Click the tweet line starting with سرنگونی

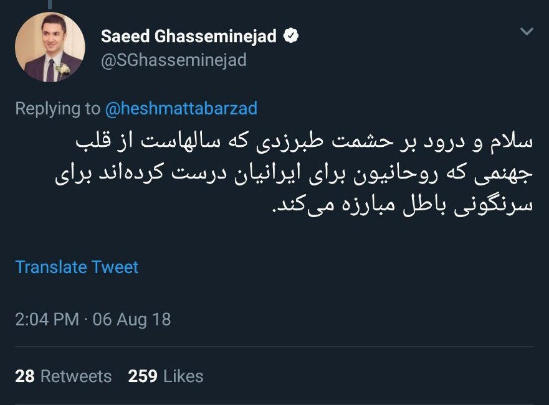(x=403, y=205)
